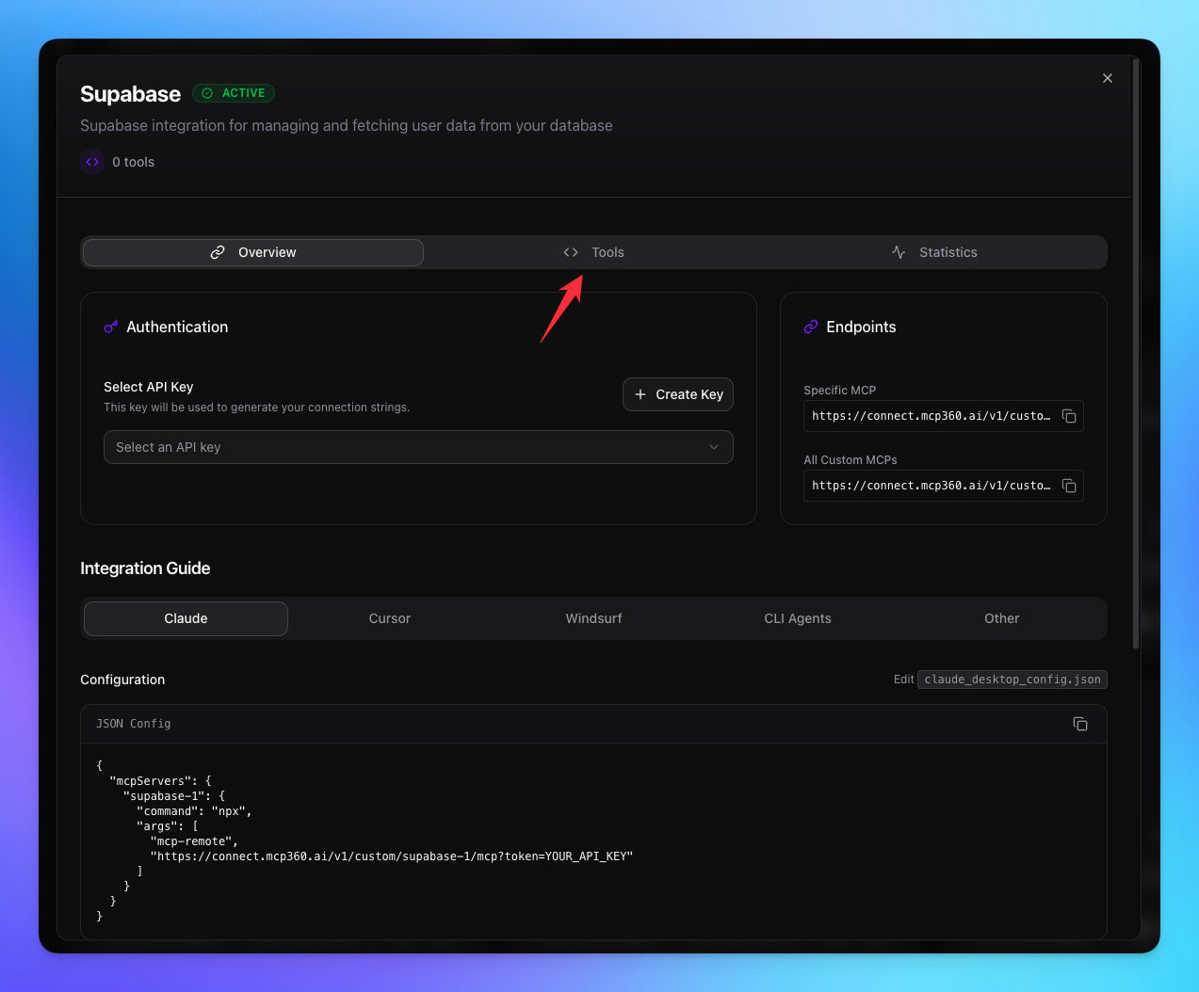Screen dimensions: 1199x992
Task: Select the Windsurf integration guide
Action: [x=593, y=618]
